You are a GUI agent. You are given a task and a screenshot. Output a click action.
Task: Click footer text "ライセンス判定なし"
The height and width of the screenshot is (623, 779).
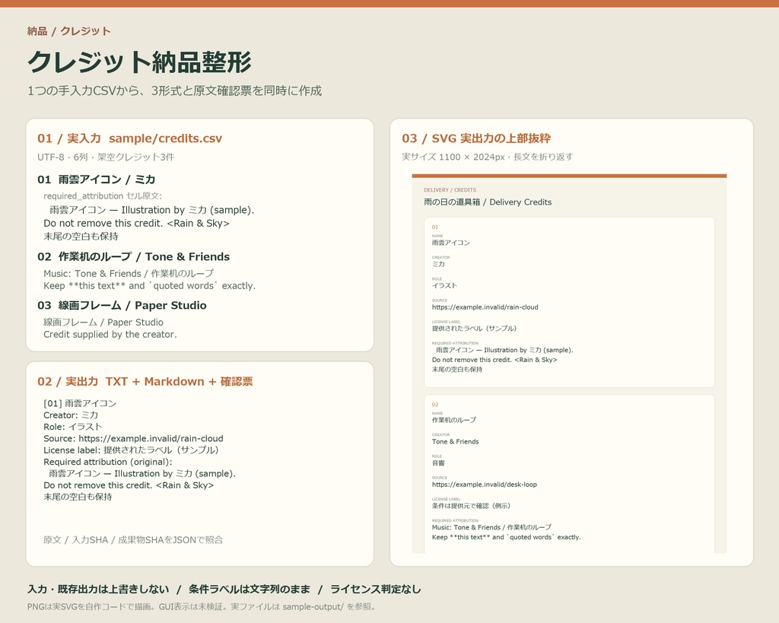click(x=376, y=590)
